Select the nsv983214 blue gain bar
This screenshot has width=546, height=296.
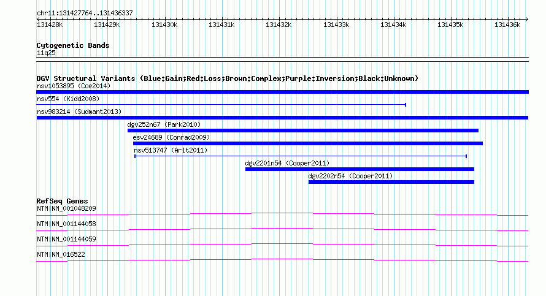282,118
